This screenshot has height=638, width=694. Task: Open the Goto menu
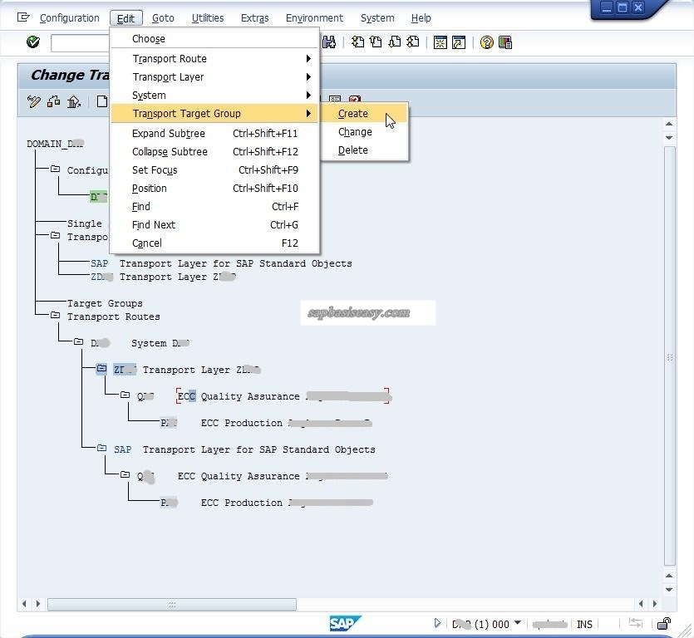(163, 18)
